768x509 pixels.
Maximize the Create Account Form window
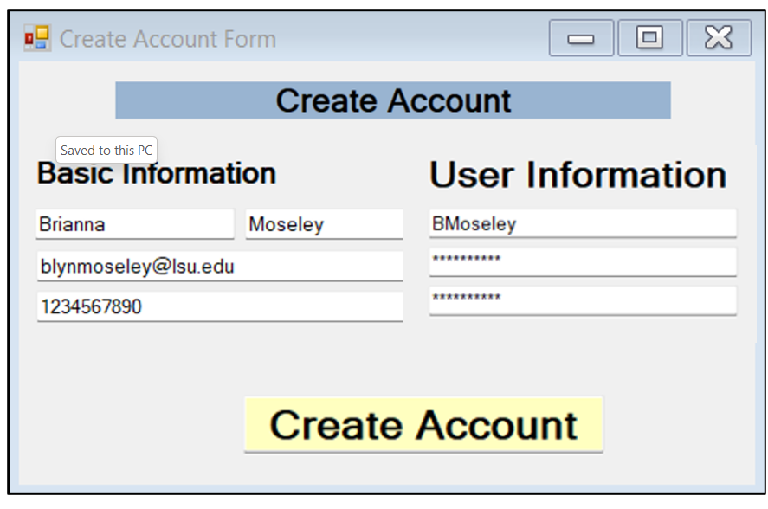[x=649, y=37]
